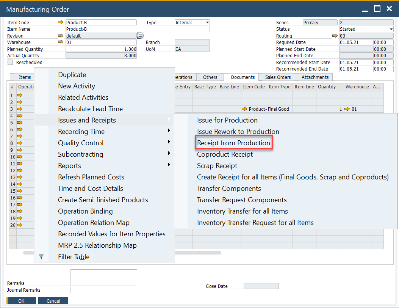399x308 pixels.
Task: Open link arrow beside Warehouse field
Action: [x=61, y=42]
